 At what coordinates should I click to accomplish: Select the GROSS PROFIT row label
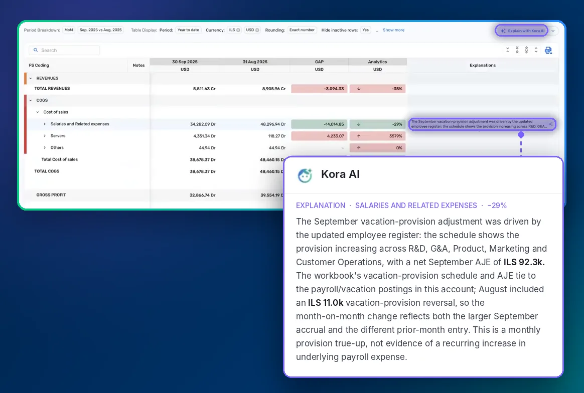[x=51, y=195]
